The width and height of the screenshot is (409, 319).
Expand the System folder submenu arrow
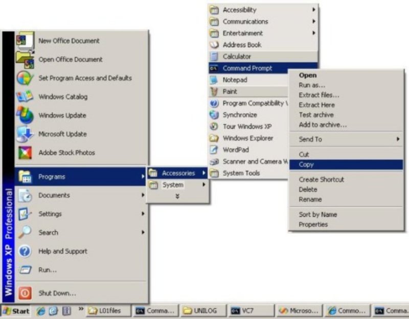[x=203, y=185]
